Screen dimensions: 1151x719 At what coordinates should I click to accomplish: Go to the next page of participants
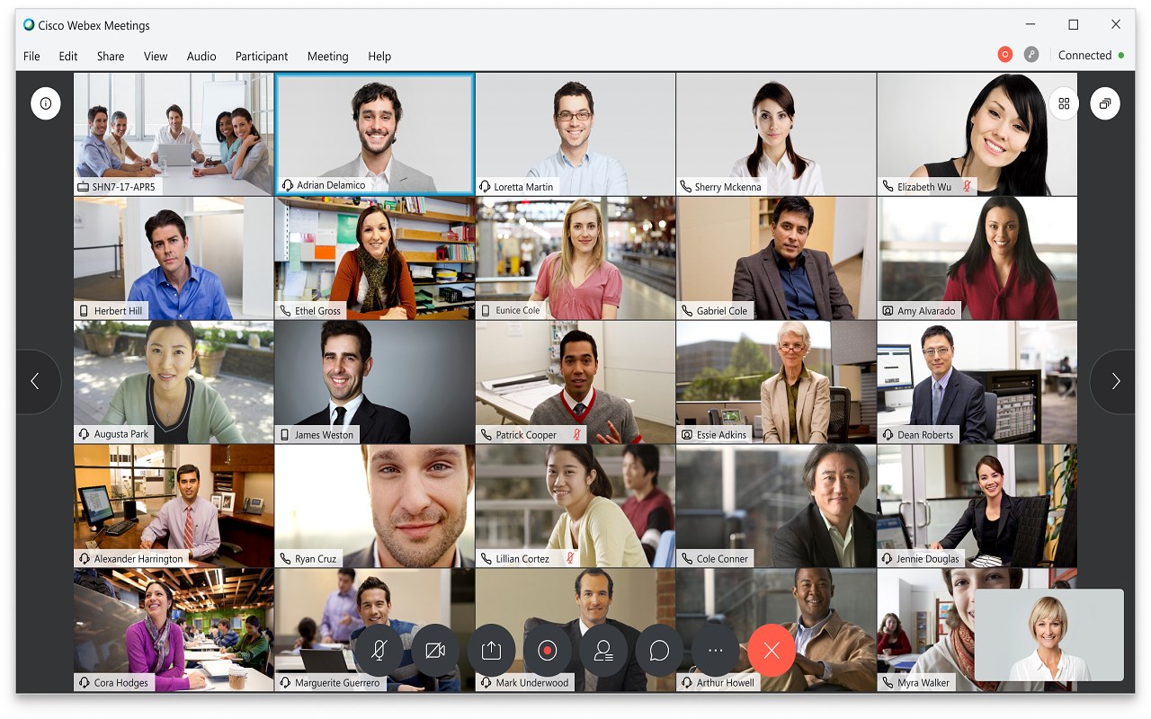click(1114, 382)
